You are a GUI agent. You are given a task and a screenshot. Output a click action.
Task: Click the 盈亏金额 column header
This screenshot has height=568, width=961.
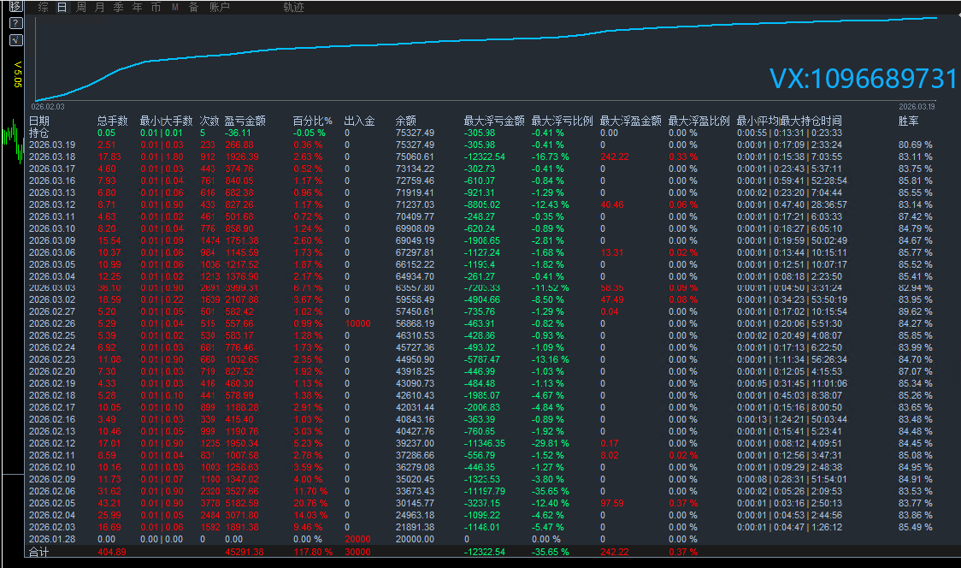point(245,121)
